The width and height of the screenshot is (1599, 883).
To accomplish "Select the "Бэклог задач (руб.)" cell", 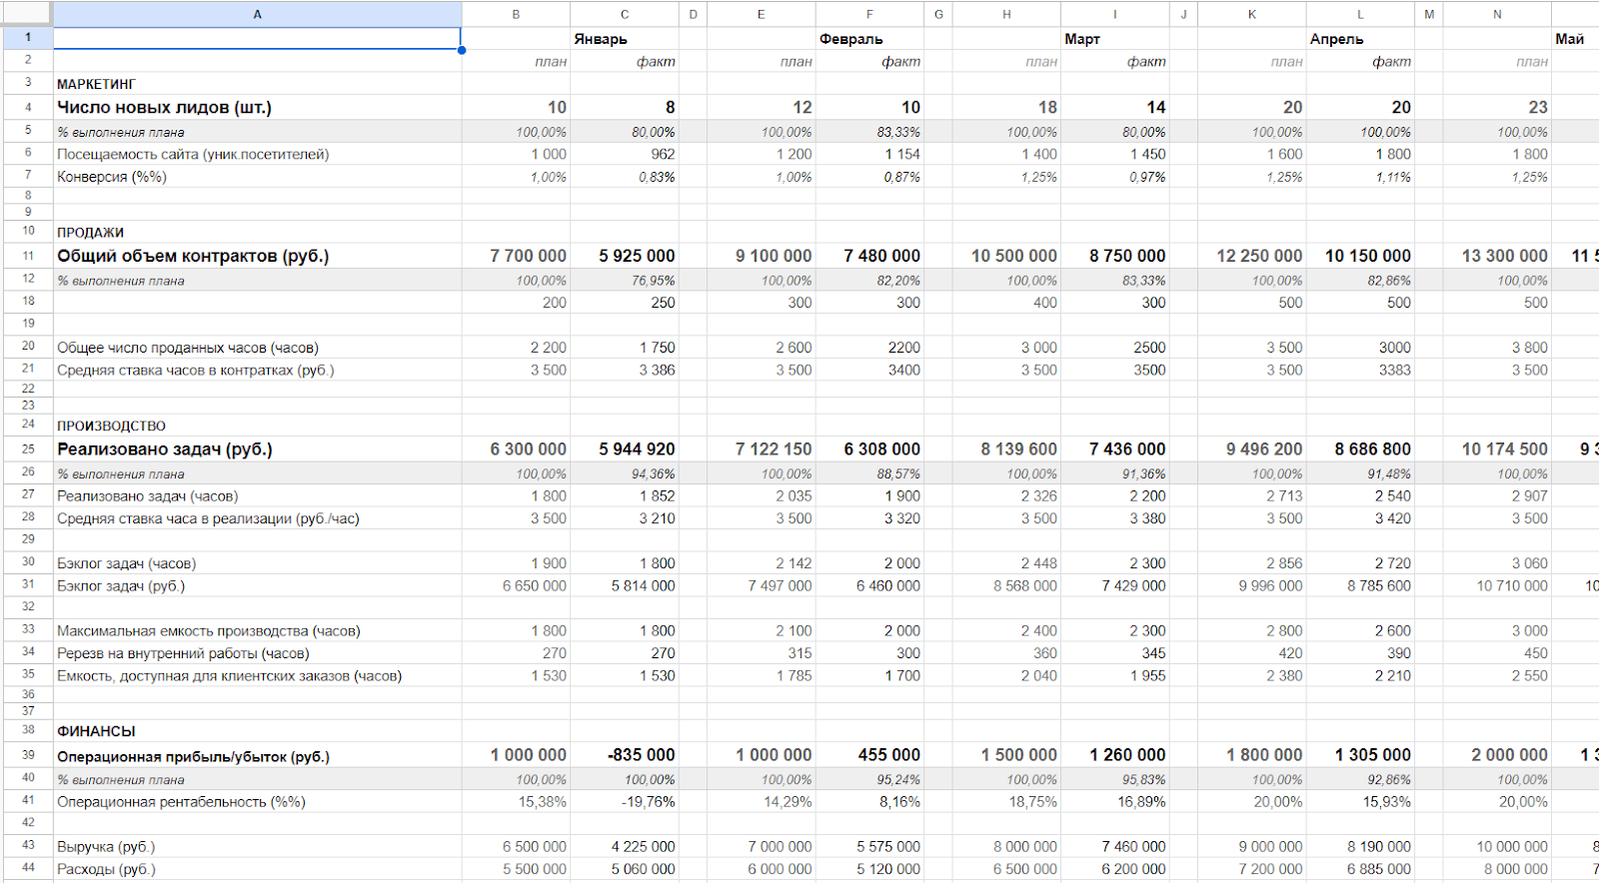I will point(257,585).
